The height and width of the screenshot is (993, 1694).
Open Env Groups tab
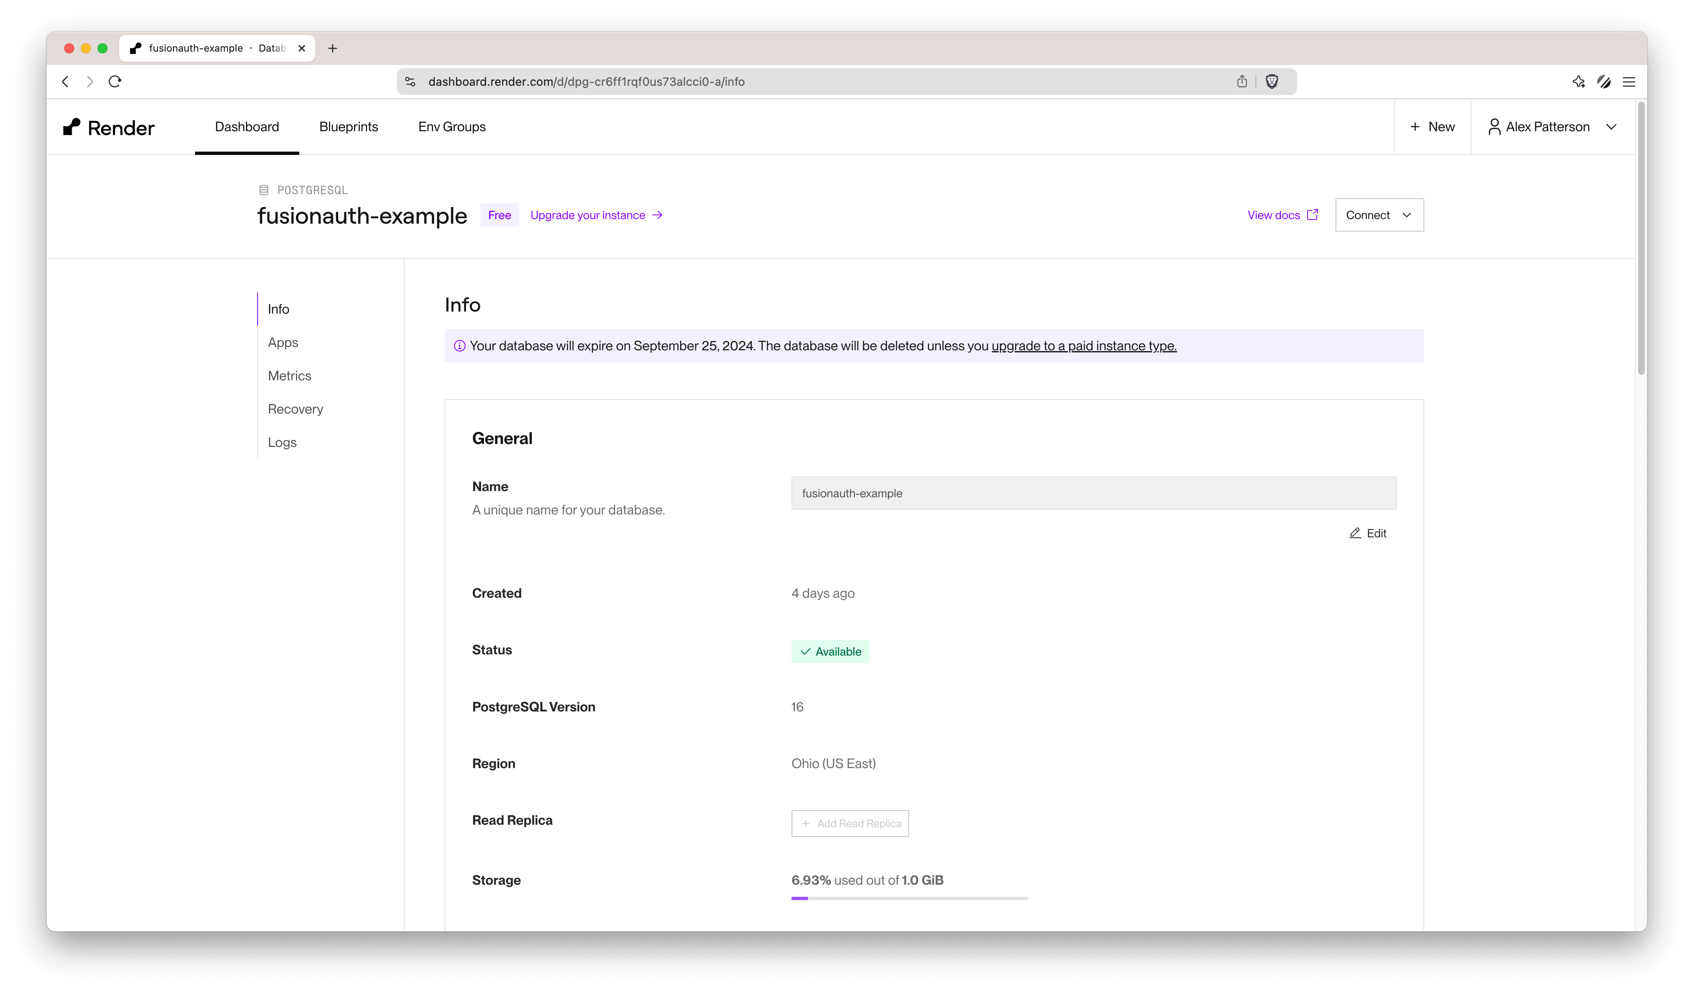[x=452, y=127]
